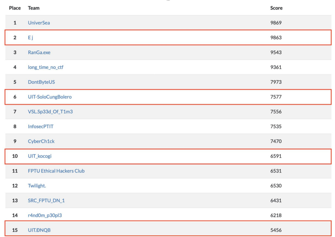Image resolution: width=335 pixels, height=237 pixels.
Task: Click the score 9869 in first row
Action: tap(276, 23)
